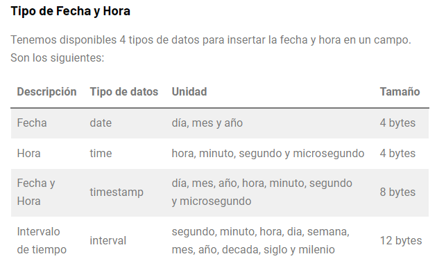This screenshot has height=279, width=437.
Task: Select the 'Fecha' description cell
Action: coord(32,123)
